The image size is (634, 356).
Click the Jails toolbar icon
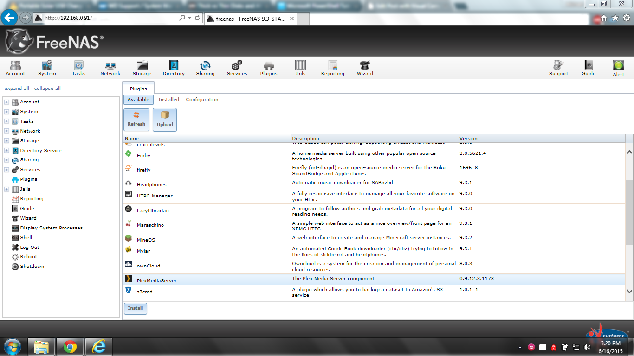300,68
